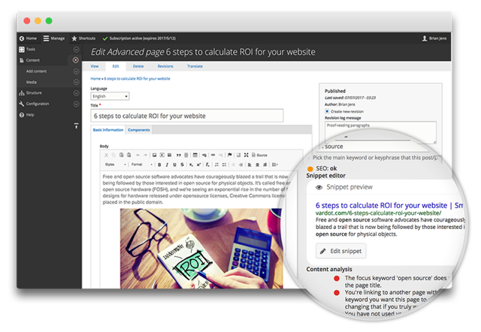Toggle Bold formatting

pos(159,164)
